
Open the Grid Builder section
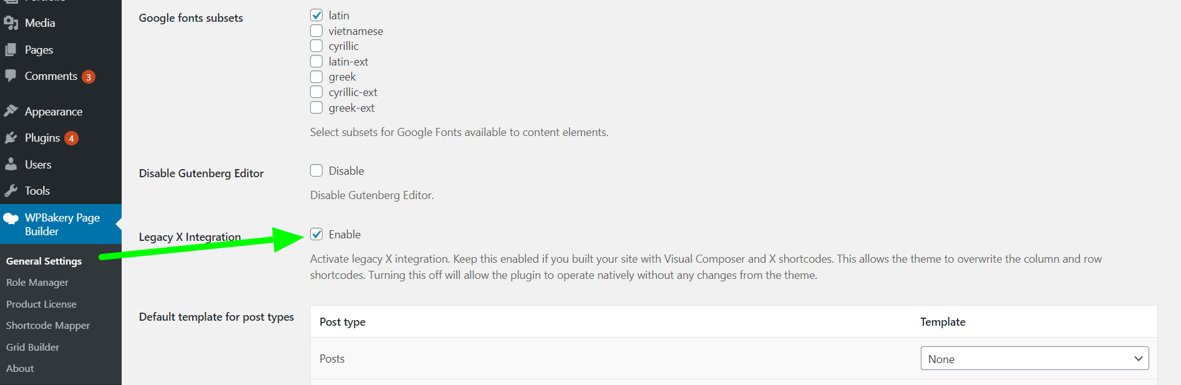pyautogui.click(x=32, y=347)
